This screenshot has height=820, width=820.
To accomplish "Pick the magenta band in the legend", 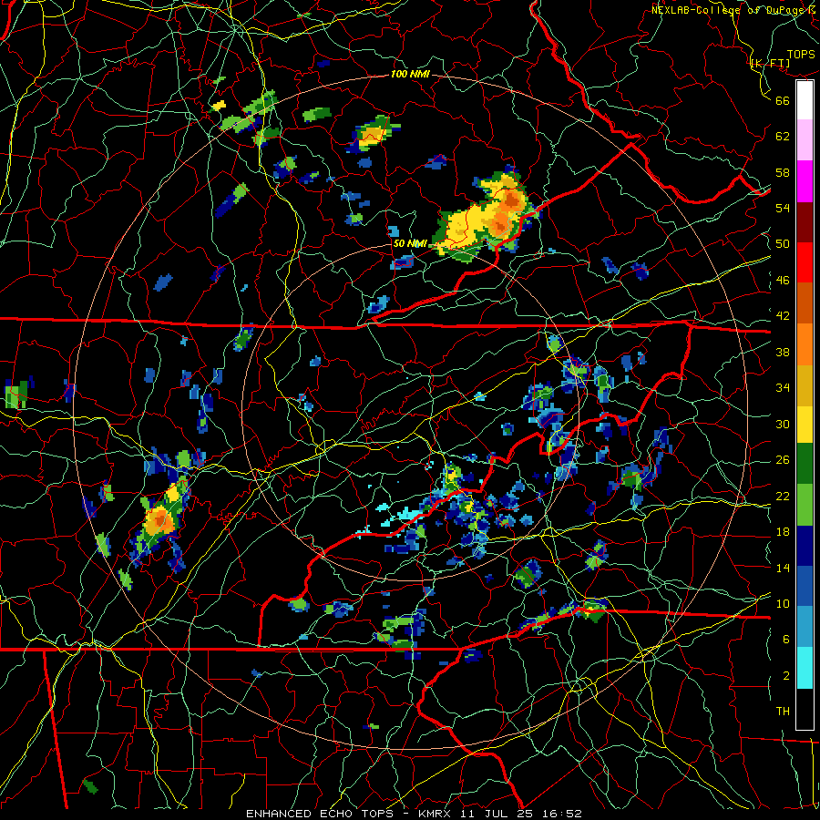I will (x=805, y=181).
